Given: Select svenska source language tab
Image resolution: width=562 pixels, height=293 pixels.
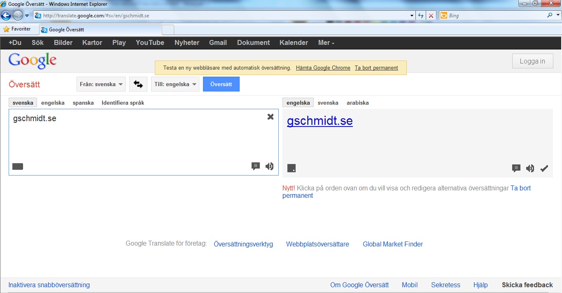Looking at the screenshot, I should pos(23,103).
